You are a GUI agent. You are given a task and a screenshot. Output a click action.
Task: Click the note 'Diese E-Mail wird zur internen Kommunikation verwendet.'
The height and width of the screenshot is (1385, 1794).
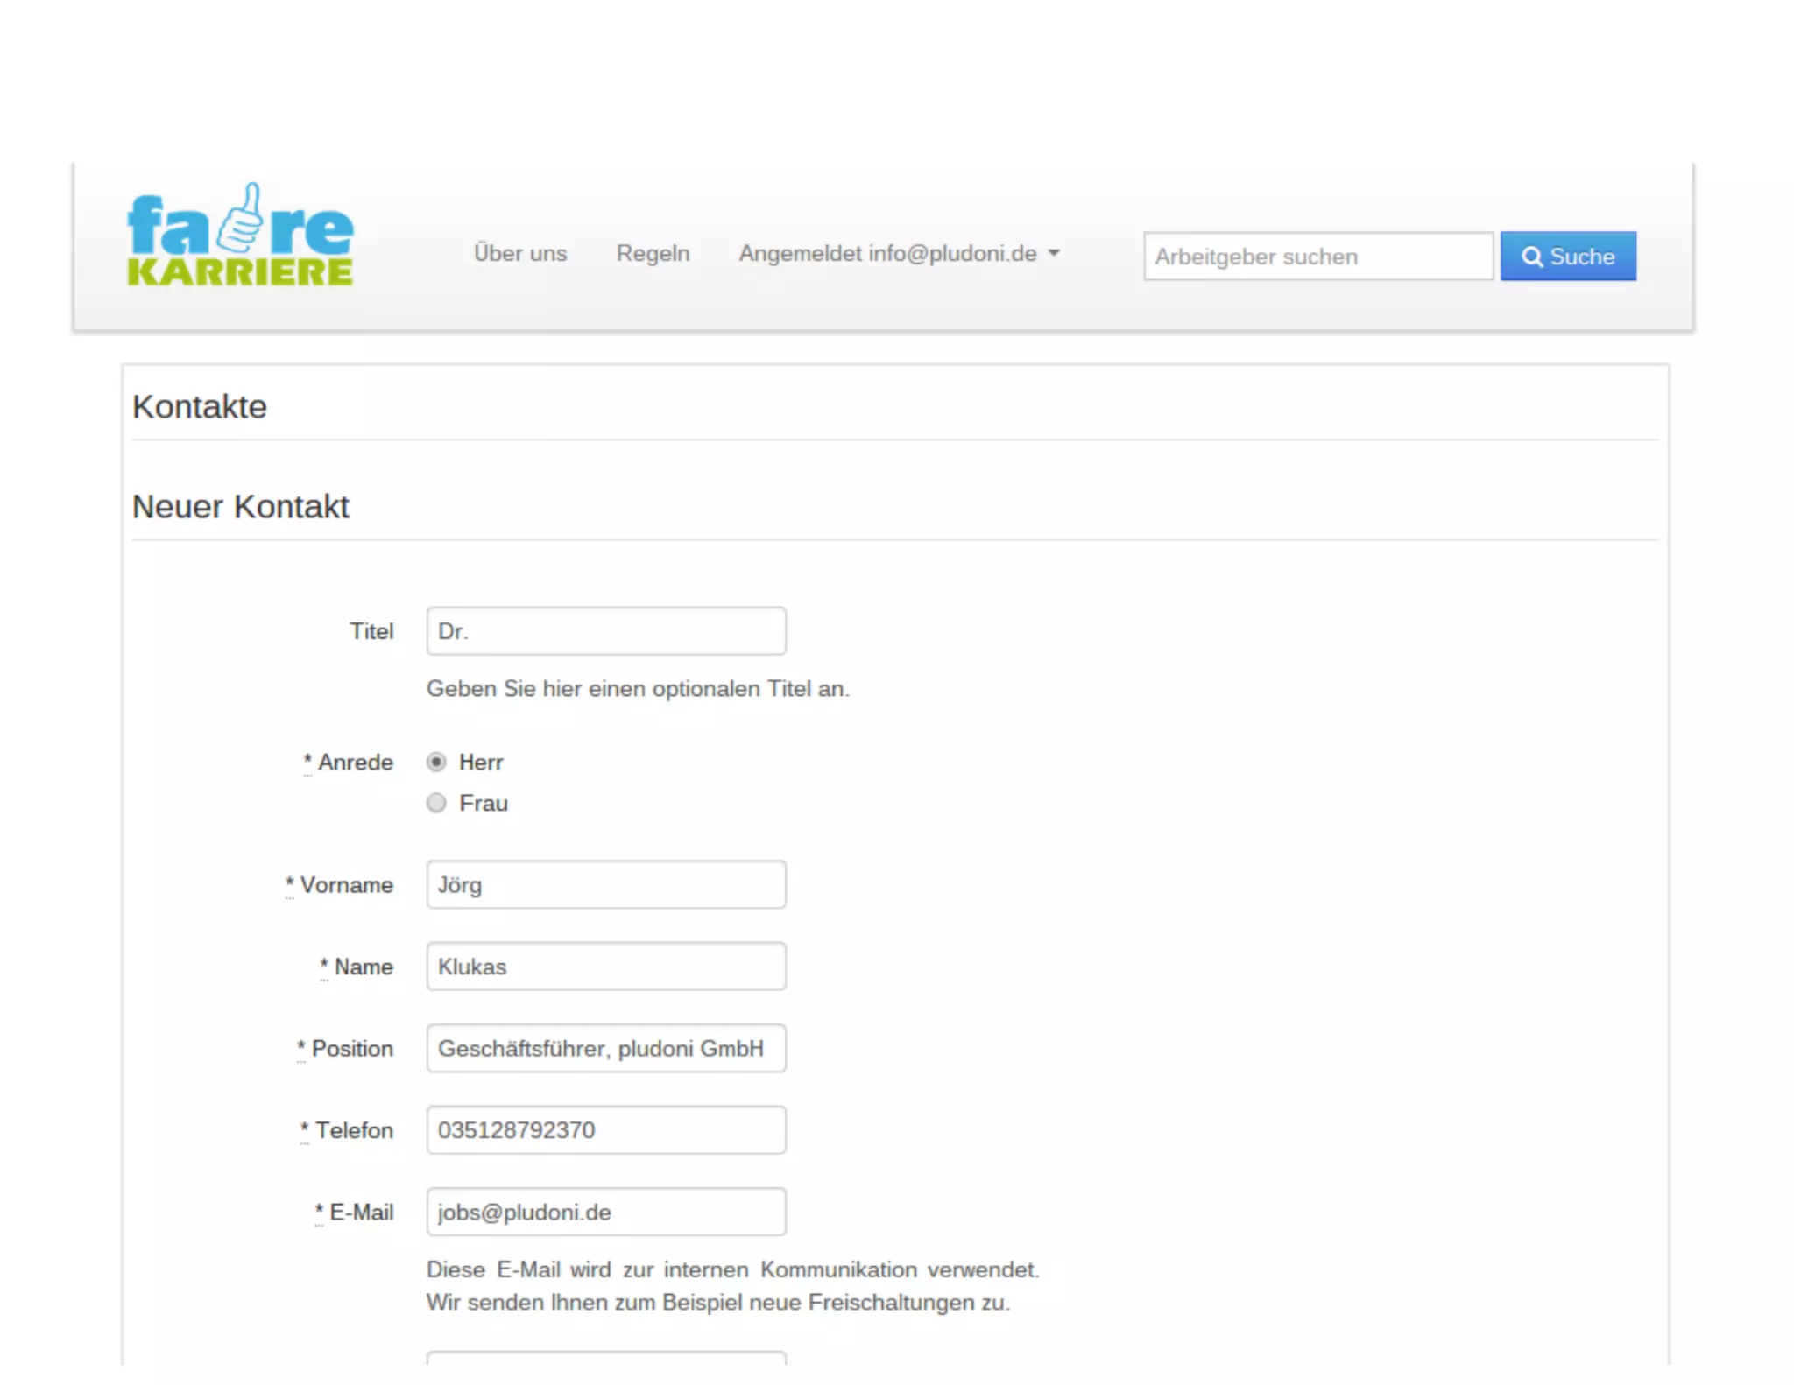pos(733,1269)
